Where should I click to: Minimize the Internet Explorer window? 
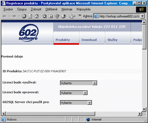click(x=135, y=3)
